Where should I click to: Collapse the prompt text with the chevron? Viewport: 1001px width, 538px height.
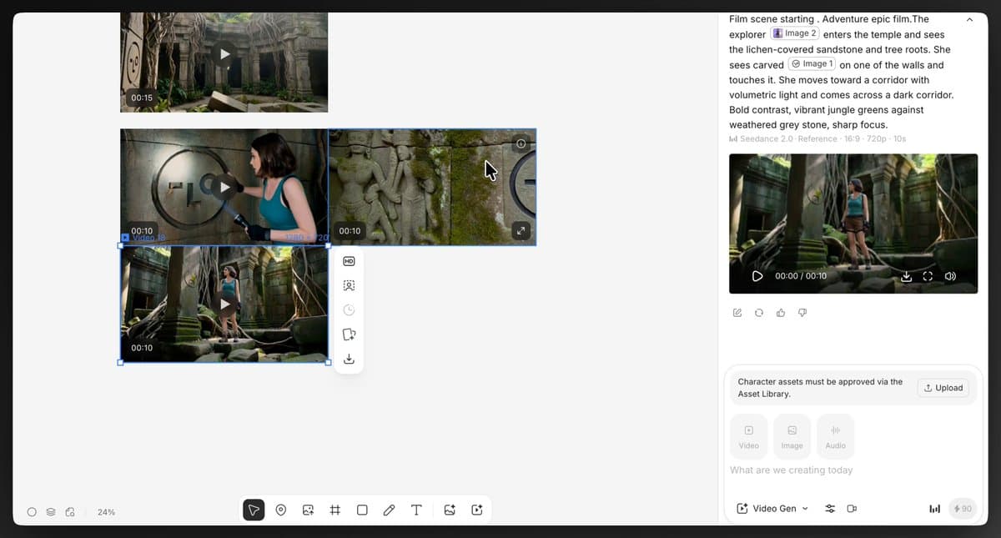coord(969,19)
